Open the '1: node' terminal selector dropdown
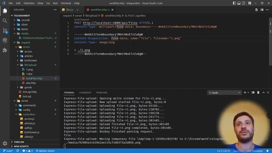272x153 pixels. pos(224,93)
